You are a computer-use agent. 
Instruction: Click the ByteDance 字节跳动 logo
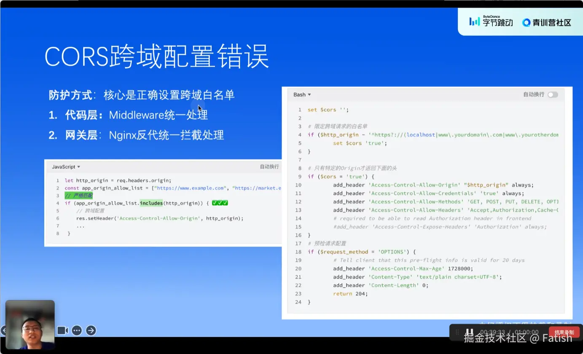pos(491,21)
